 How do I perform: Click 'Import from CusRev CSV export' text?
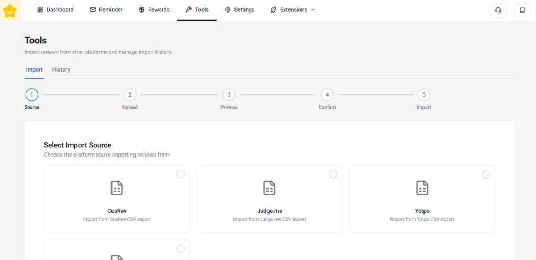point(117,219)
